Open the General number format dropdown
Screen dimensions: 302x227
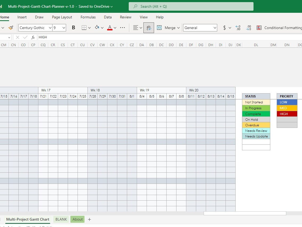[200, 27]
